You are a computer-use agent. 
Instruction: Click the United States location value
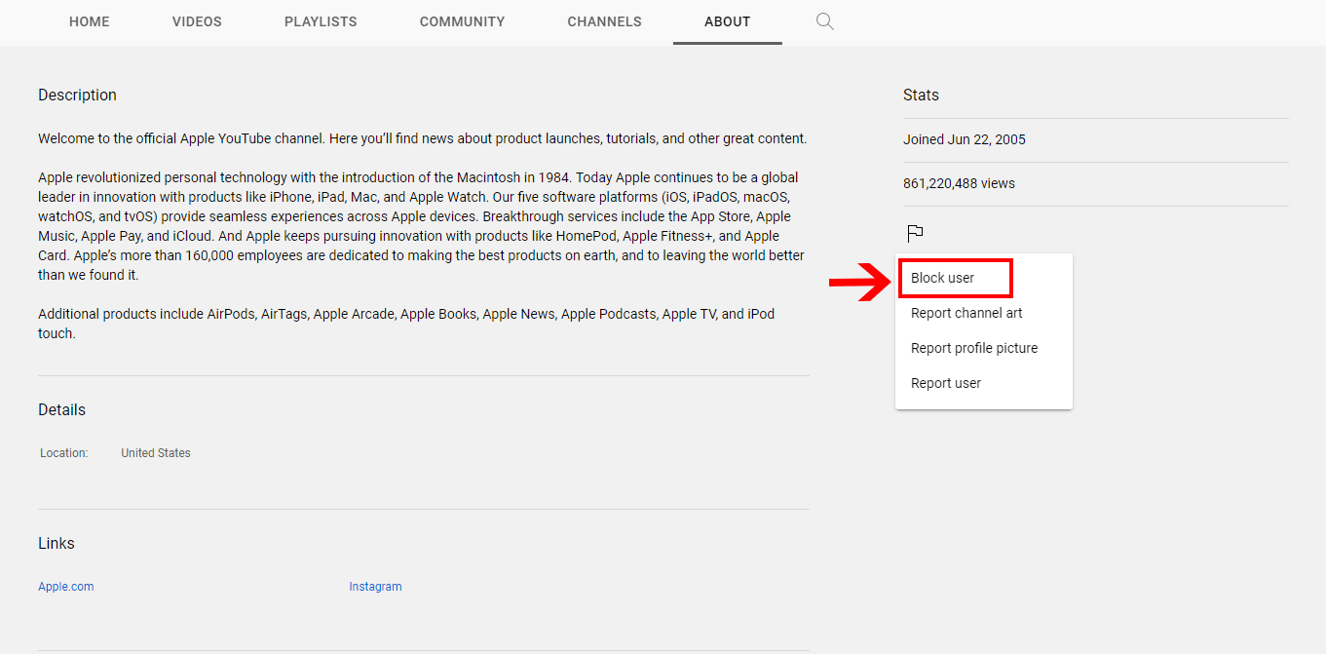tap(155, 452)
